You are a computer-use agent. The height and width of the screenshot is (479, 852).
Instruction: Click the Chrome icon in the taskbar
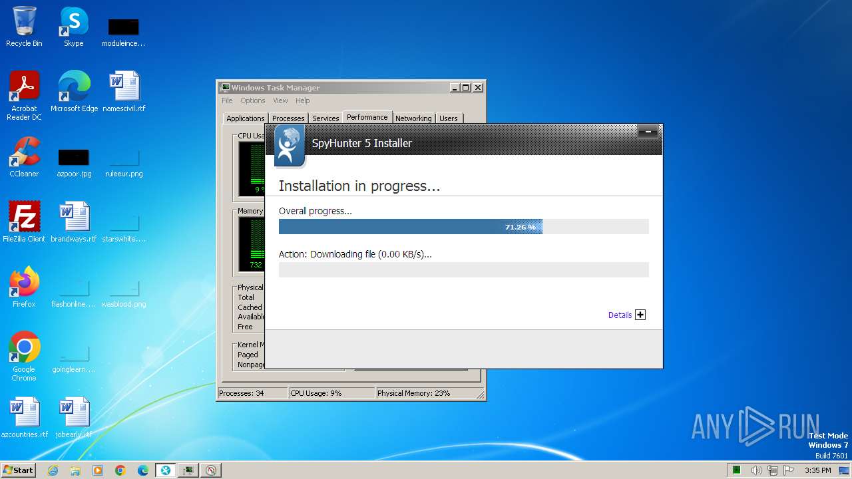coord(120,470)
